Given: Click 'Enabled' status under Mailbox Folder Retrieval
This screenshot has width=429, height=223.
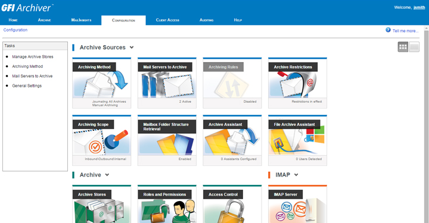Looking at the screenshot, I should [x=185, y=159].
